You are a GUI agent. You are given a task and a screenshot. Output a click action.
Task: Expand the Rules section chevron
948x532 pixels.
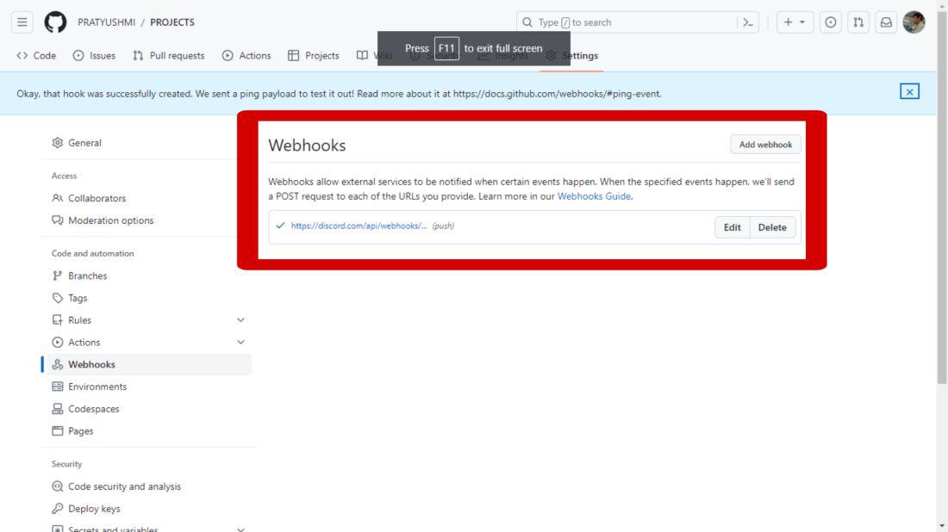coord(240,320)
